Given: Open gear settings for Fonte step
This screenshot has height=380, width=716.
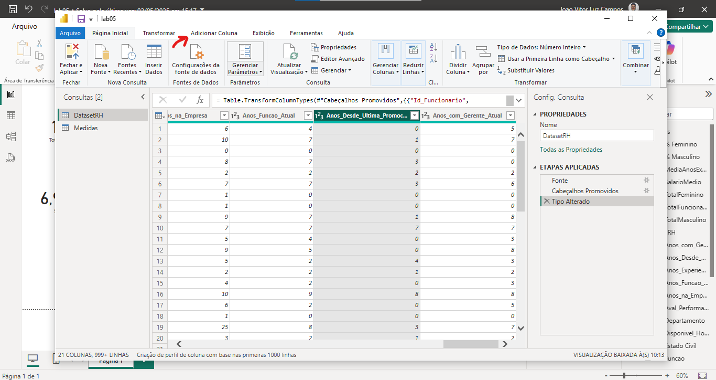Looking at the screenshot, I should 646,180.
